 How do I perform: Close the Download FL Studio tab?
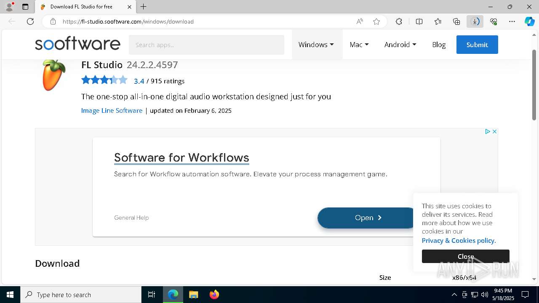(129, 7)
